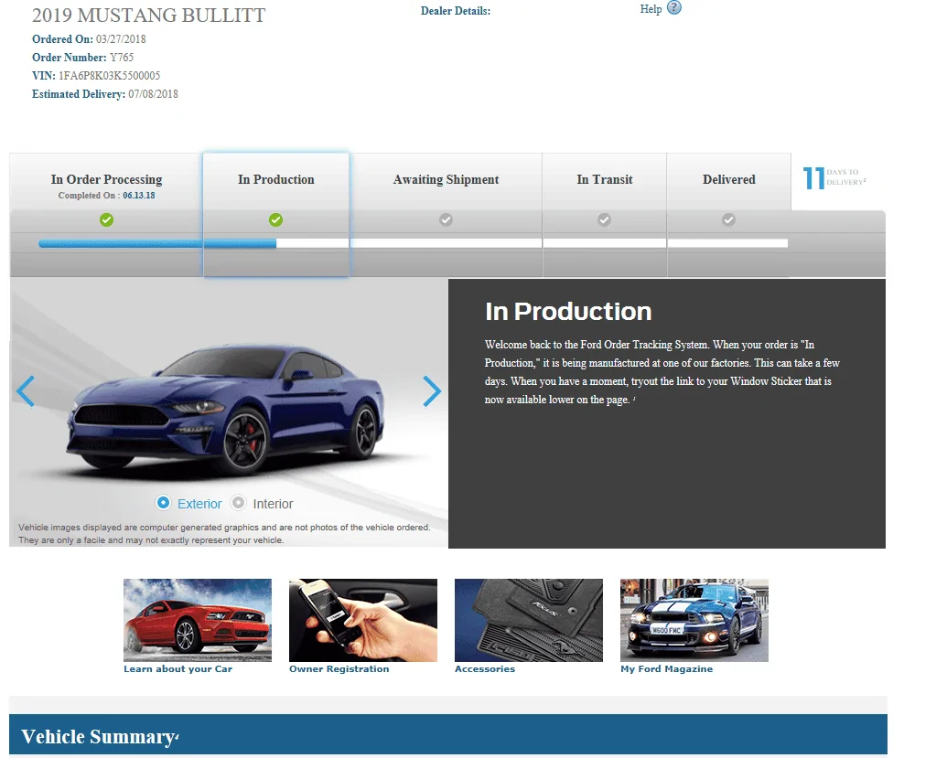Open the In Transit stage tab
This screenshot has width=947, height=758.
[x=605, y=181]
